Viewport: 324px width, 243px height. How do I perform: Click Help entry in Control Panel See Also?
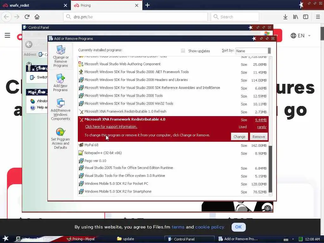[x=39, y=107]
